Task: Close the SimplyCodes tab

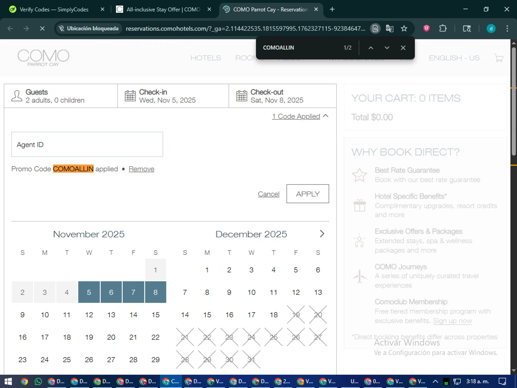Action: point(102,9)
